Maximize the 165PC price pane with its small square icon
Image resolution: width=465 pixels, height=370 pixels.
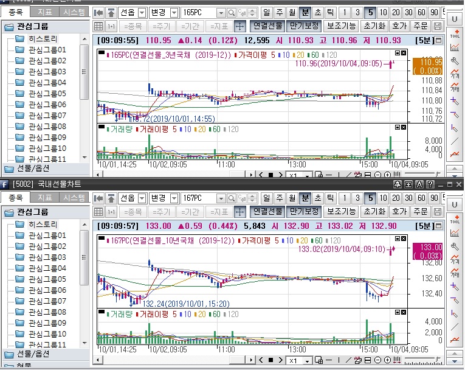398,53
